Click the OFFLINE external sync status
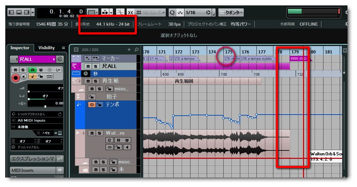 pyautogui.click(x=309, y=24)
